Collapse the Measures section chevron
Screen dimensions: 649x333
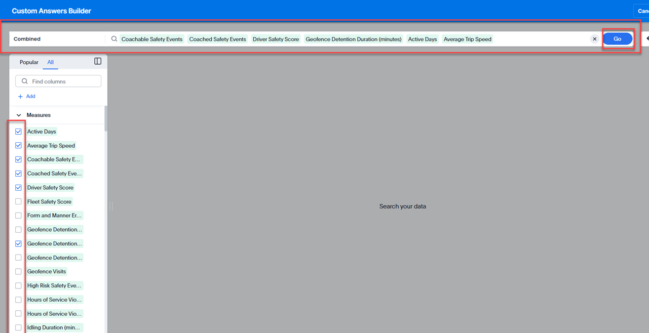coord(19,115)
